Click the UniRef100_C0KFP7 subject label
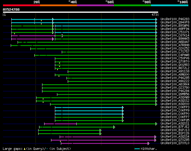Screen dimensions: 191x151 [175, 117]
